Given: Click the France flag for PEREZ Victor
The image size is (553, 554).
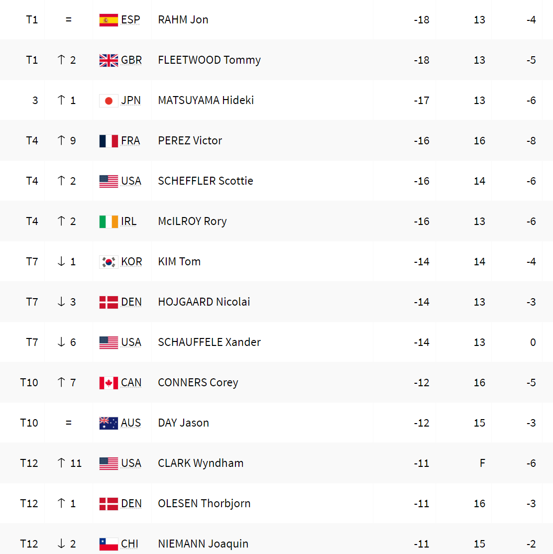Looking at the screenshot, I should pos(109,141).
